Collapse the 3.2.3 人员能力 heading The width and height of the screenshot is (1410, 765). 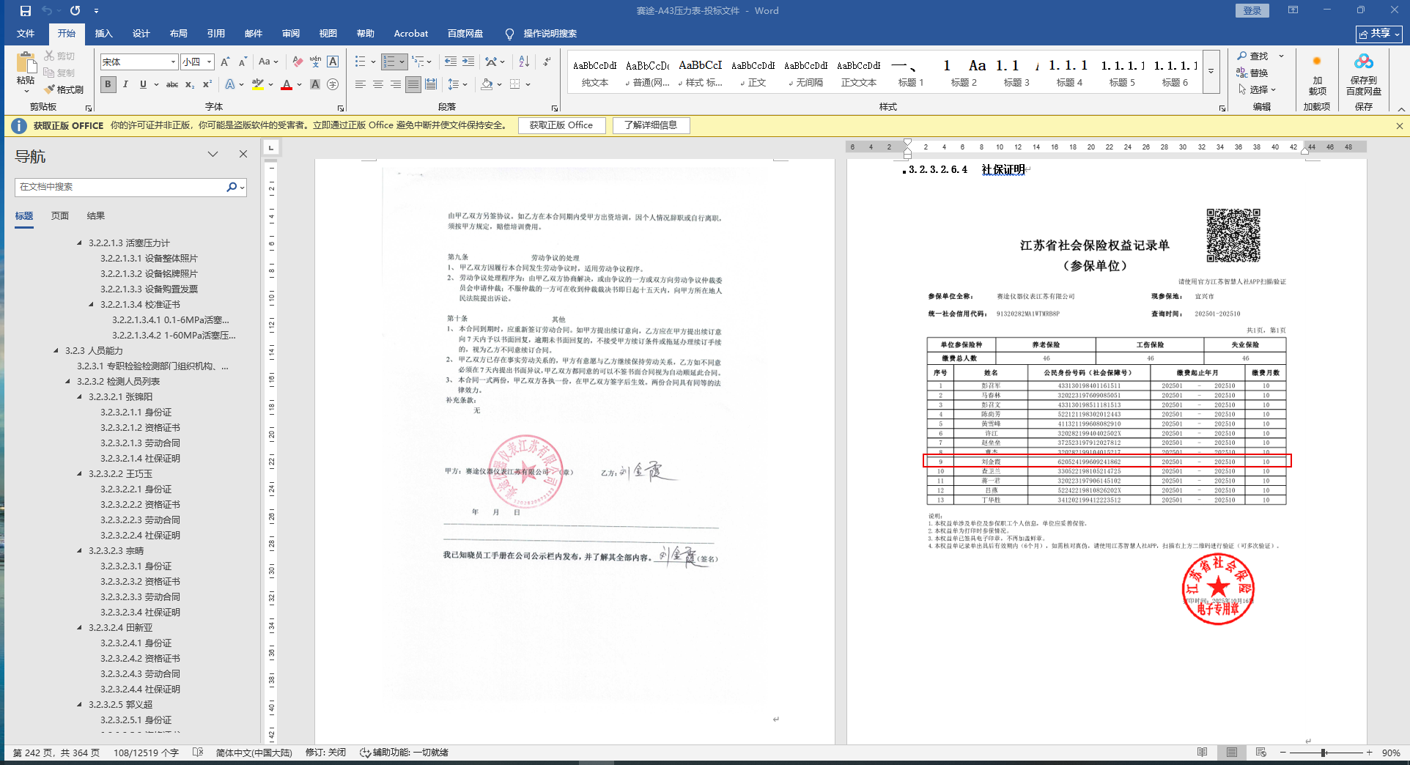click(x=56, y=350)
